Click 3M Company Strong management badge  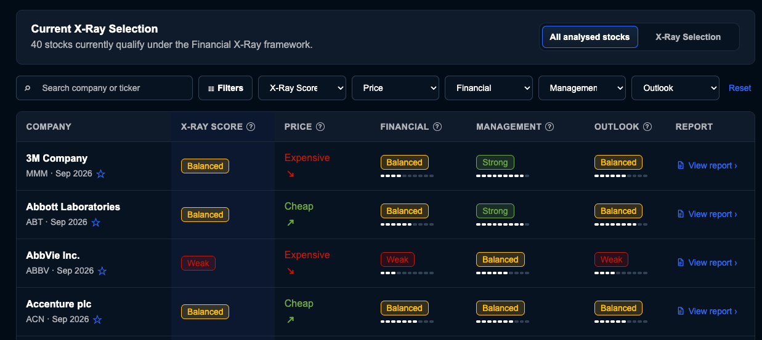tap(495, 162)
